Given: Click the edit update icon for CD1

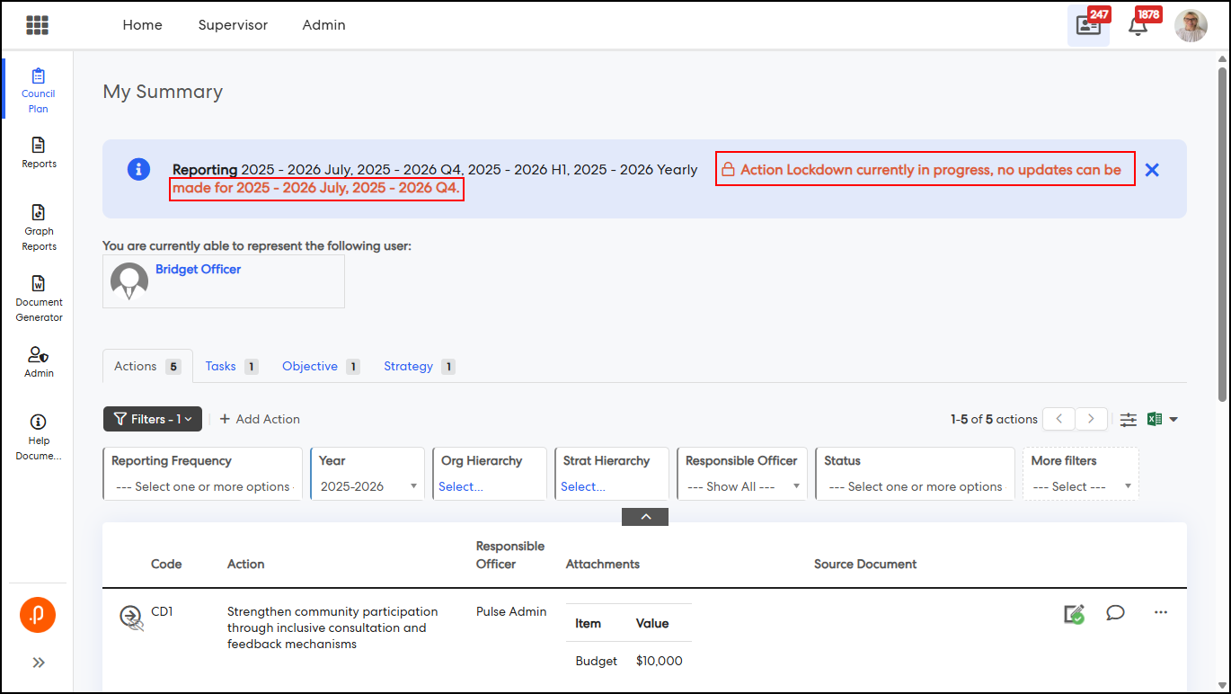Looking at the screenshot, I should pyautogui.click(x=1073, y=614).
